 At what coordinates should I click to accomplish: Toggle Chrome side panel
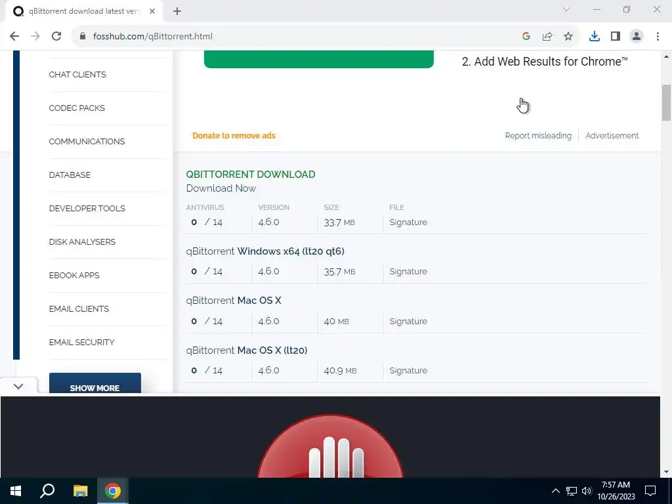pos(616,37)
